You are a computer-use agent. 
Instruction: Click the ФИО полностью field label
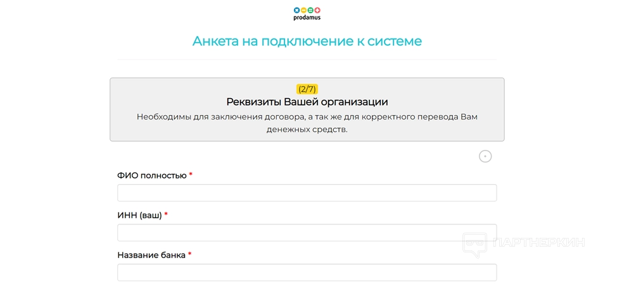[x=152, y=175]
